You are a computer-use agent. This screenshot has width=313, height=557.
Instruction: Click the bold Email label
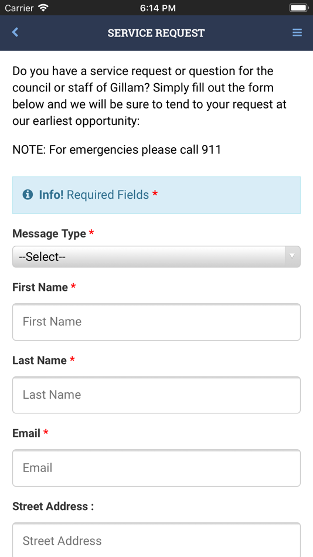[x=26, y=433]
